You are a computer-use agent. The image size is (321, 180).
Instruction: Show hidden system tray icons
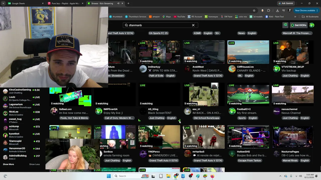[280, 176]
